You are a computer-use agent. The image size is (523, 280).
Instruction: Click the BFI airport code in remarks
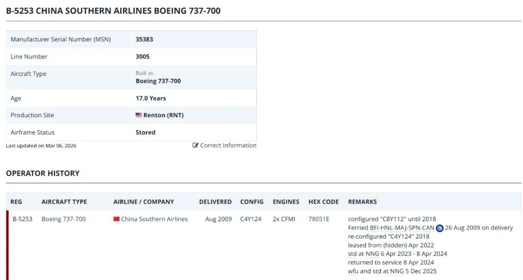[374, 228]
